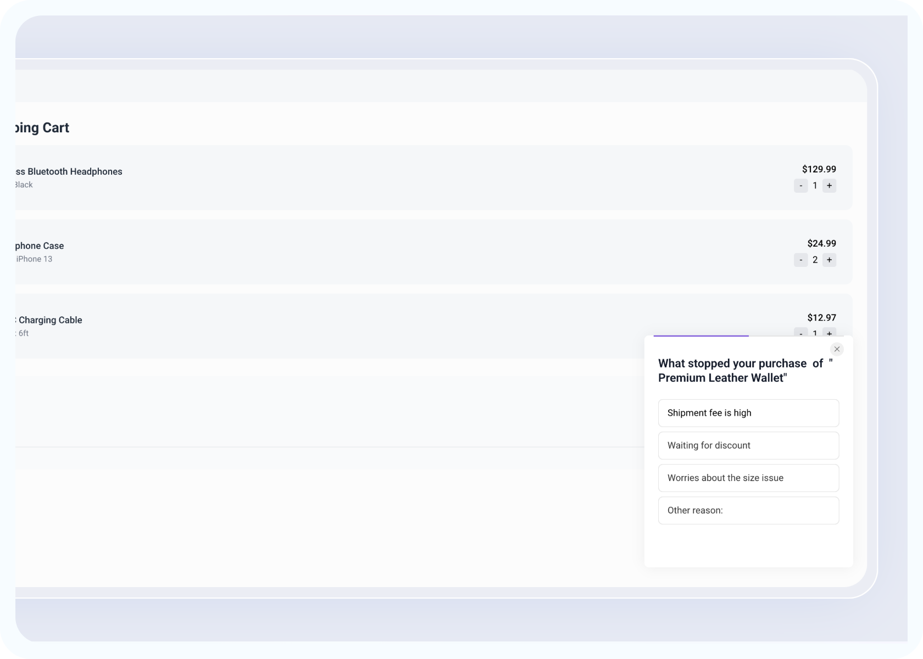Increase quantity of Bluetooth Headphones
Viewport: 923px width, 659px height.
(x=830, y=186)
